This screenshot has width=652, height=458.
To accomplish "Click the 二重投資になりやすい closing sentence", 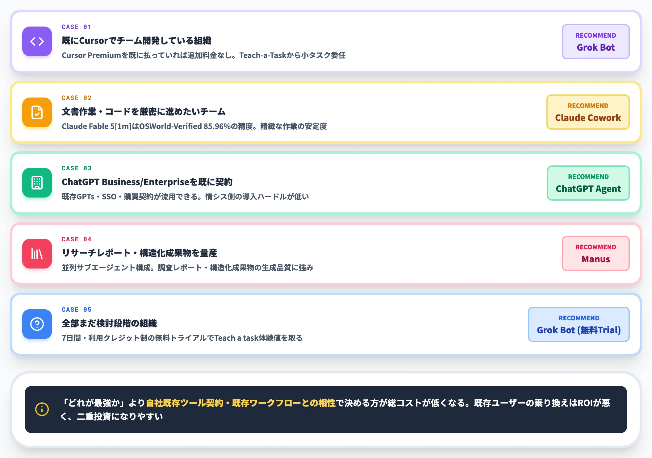I will tap(119, 416).
